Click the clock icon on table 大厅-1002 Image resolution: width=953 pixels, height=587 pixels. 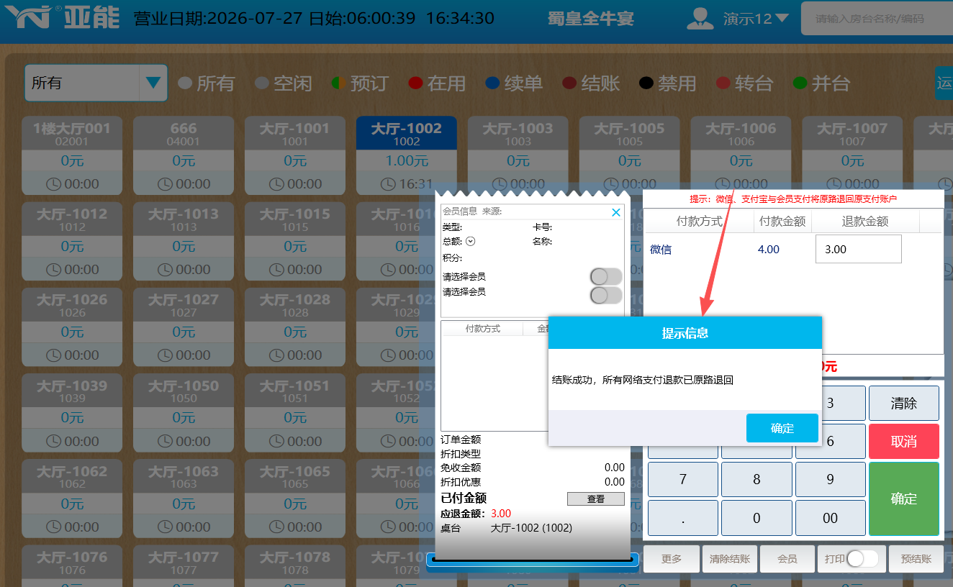pos(388,183)
